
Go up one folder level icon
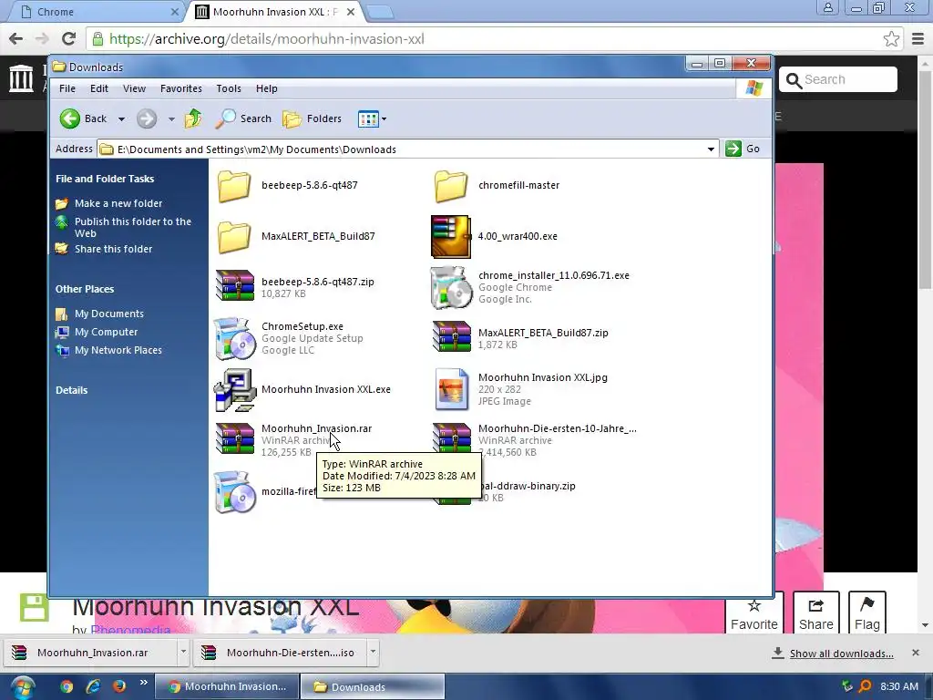click(193, 118)
